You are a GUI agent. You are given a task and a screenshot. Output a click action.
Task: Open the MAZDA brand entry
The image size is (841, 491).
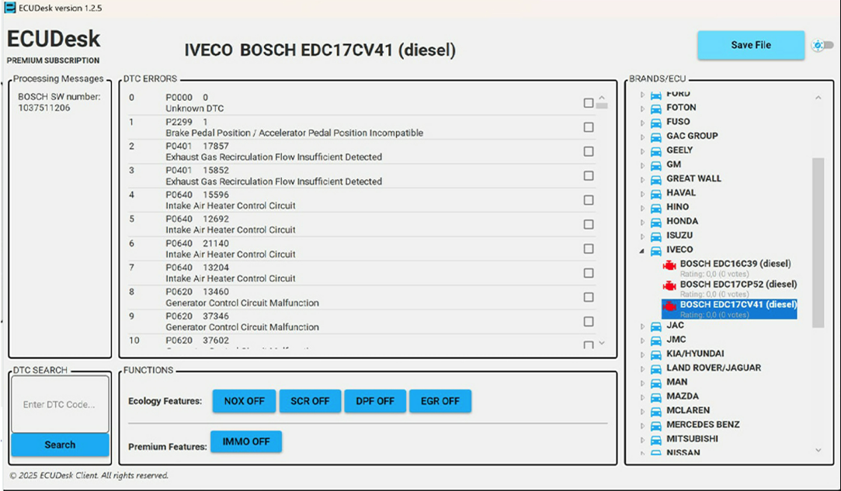[x=683, y=396]
